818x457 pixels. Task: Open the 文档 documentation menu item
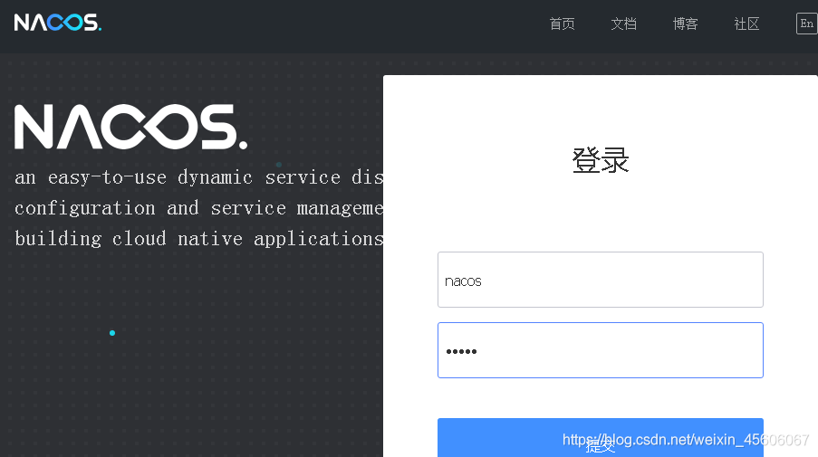(623, 24)
